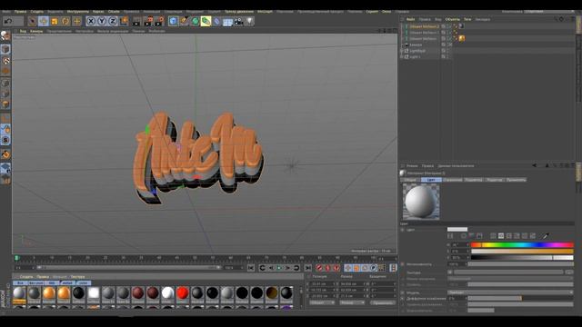The height and width of the screenshot is (327, 582).
Task: Open the MoGraph menu
Action: pyautogui.click(x=265, y=12)
